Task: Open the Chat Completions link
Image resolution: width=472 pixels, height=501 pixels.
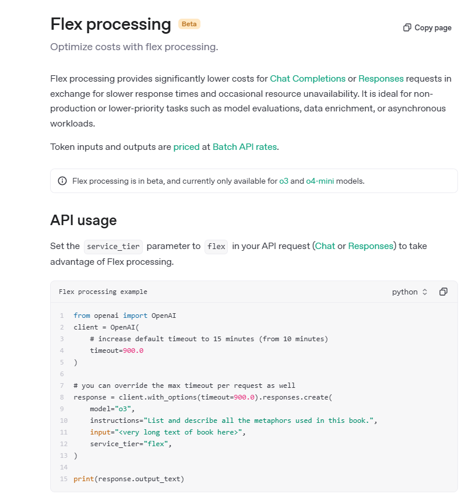Action: pyautogui.click(x=307, y=78)
